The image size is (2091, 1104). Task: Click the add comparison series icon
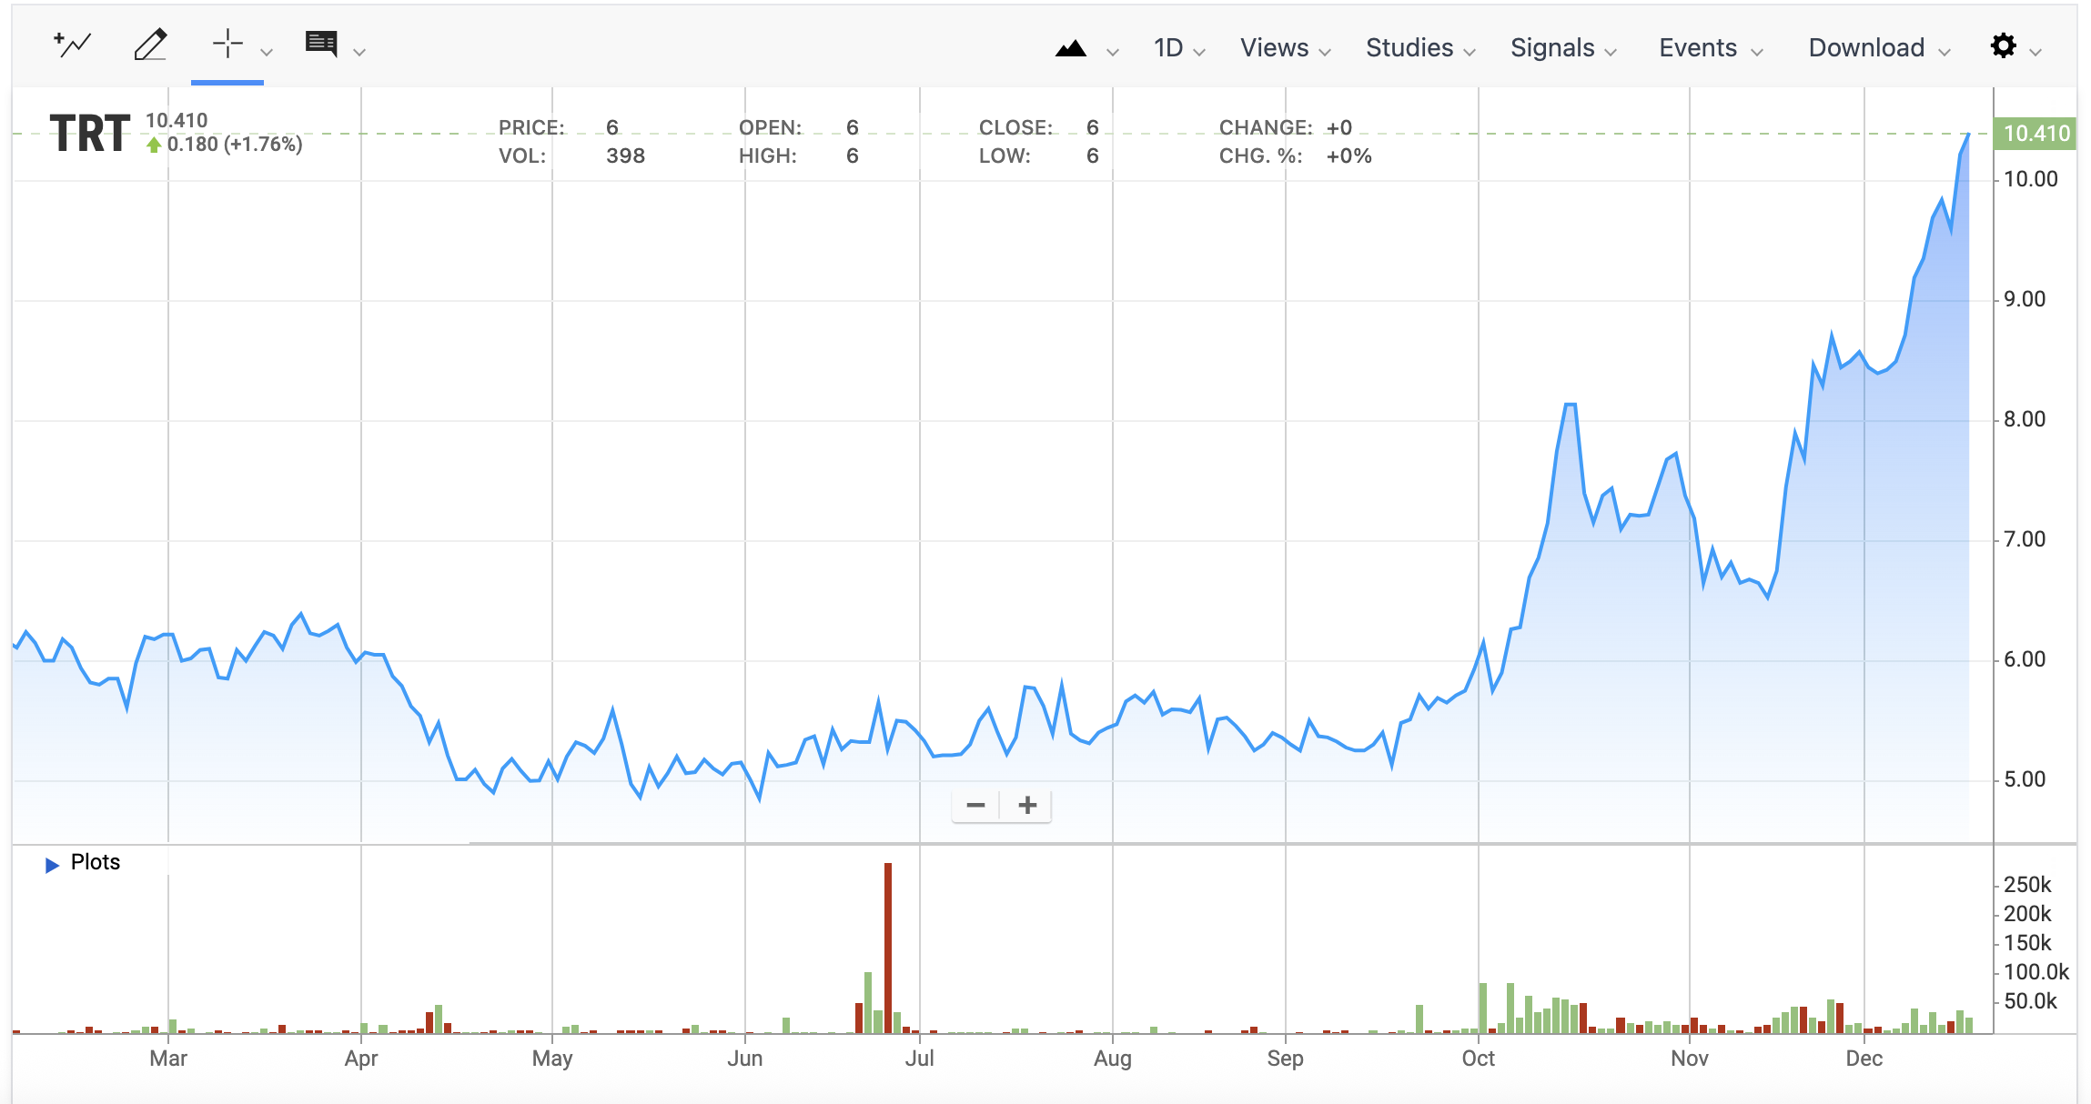[x=73, y=45]
